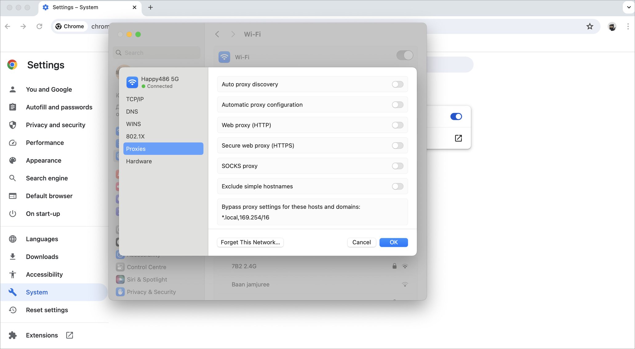Click the new tab plus icon

click(x=150, y=7)
